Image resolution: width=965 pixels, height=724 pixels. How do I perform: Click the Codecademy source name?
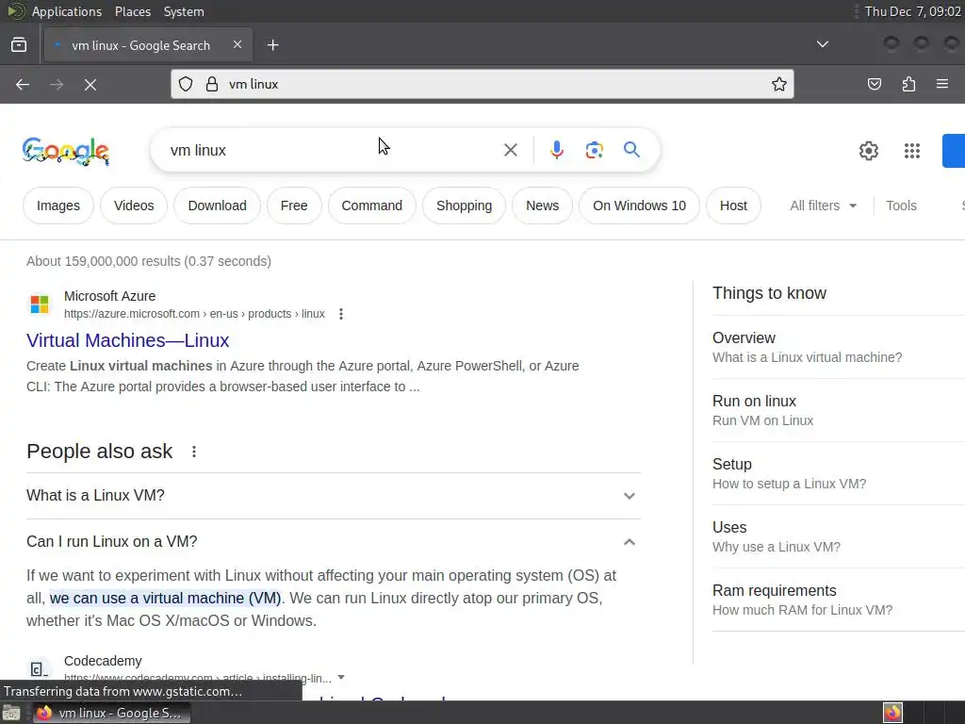click(x=103, y=661)
